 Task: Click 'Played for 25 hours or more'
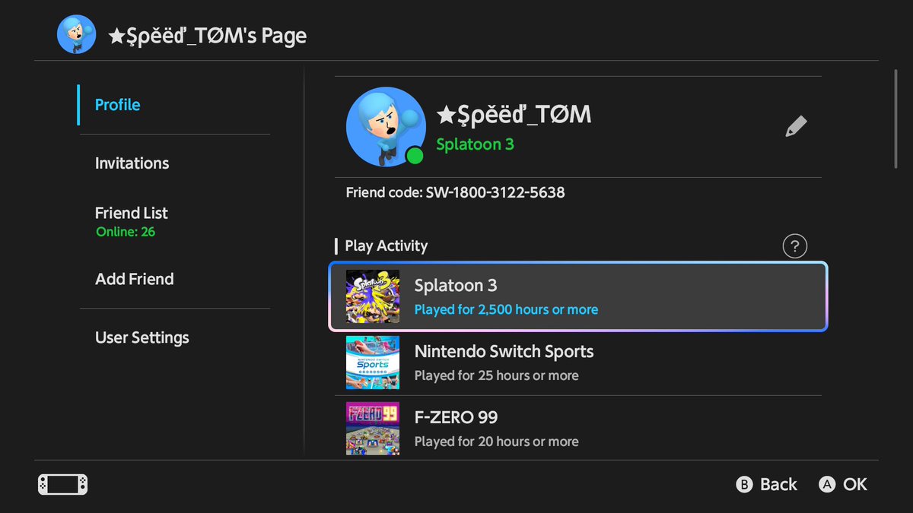[496, 375]
